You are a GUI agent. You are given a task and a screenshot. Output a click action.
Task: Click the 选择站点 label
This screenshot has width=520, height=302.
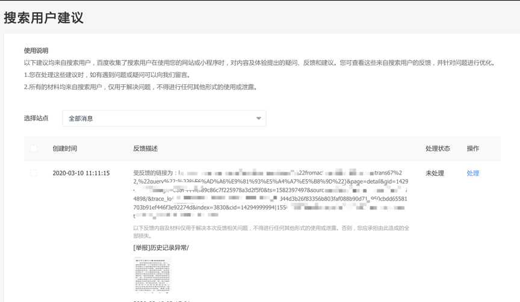point(36,119)
